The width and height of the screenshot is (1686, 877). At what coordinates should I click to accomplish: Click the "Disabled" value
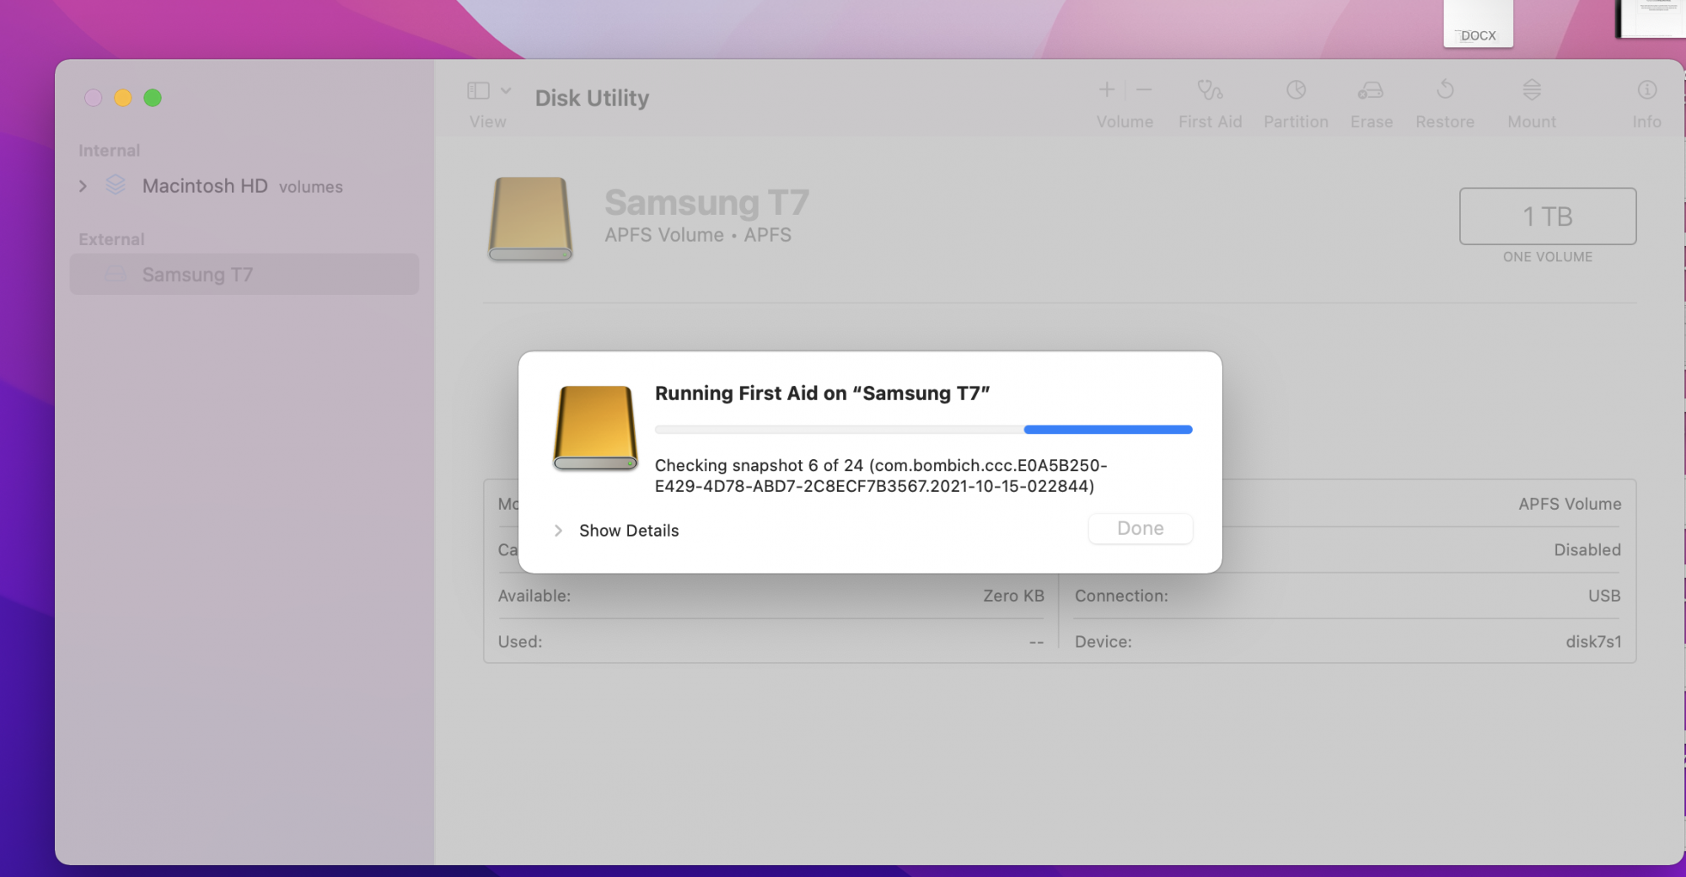pos(1587,550)
